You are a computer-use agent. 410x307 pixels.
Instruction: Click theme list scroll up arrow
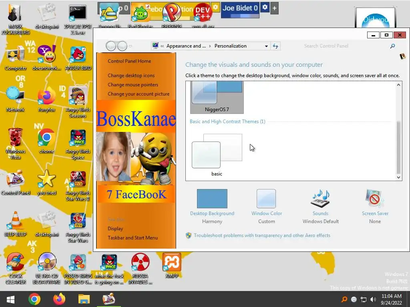398,85
